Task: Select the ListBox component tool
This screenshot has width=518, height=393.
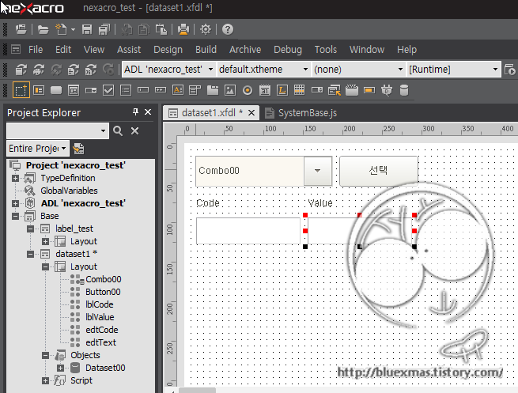Action: tap(126, 90)
